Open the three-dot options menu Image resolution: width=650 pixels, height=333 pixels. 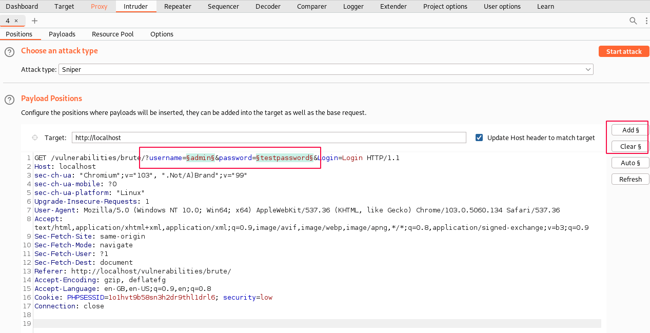(646, 21)
